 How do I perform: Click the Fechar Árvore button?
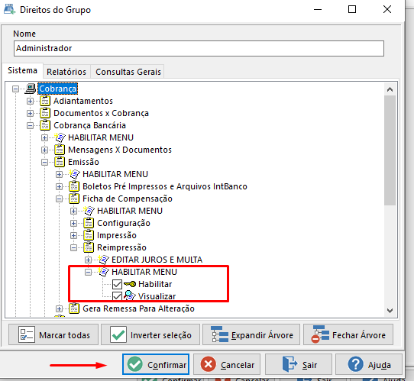[x=348, y=334]
